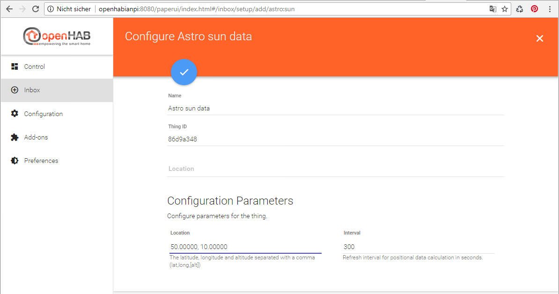Open Preferences menu item
Screen dimensions: 559x294
point(57,161)
